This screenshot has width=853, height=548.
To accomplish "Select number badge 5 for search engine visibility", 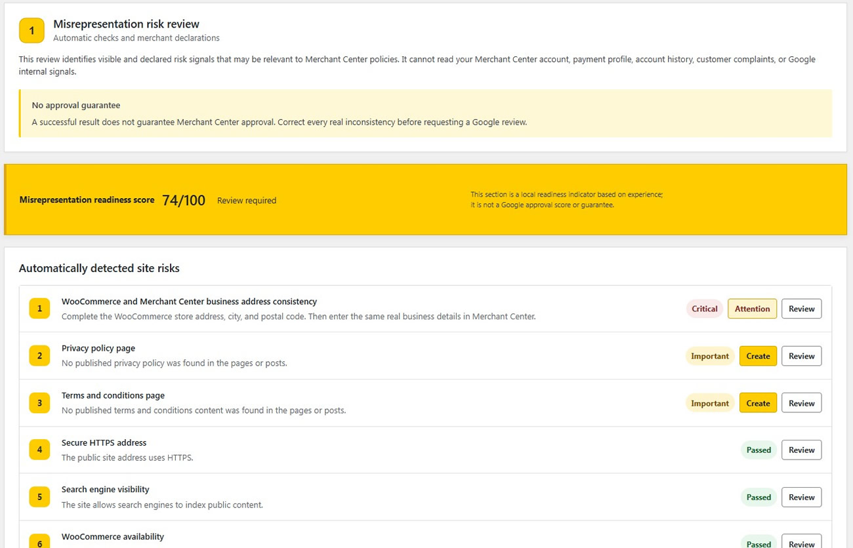I will [x=39, y=497].
